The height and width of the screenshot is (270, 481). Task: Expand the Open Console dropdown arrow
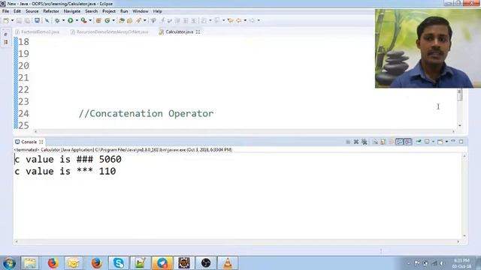pyautogui.click(x=446, y=142)
